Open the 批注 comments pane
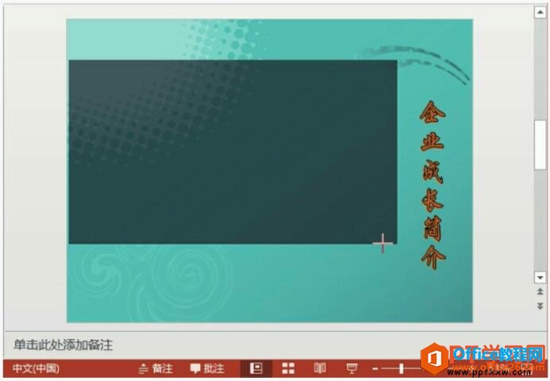550x381 pixels. 207,368
